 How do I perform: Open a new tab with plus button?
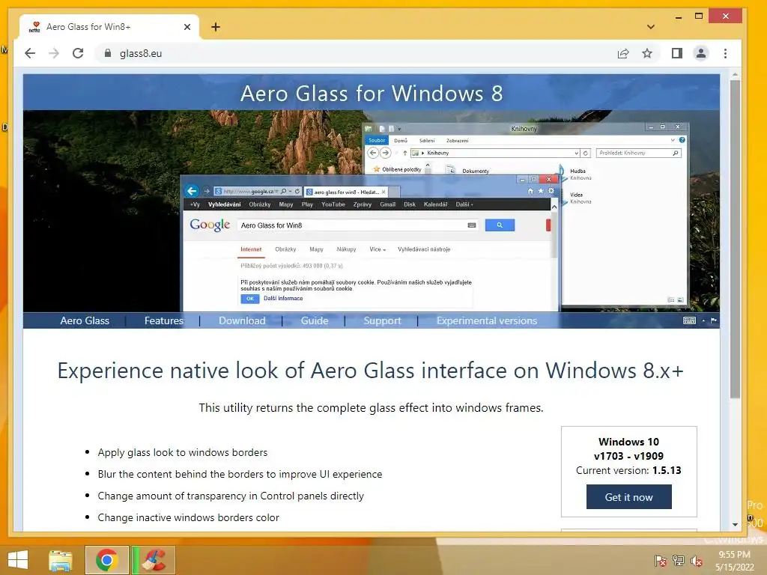pos(216,27)
